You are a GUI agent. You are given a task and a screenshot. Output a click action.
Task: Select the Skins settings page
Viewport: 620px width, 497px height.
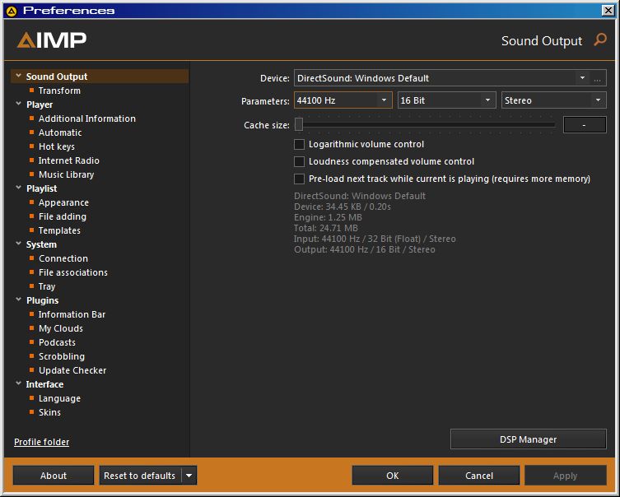click(50, 412)
